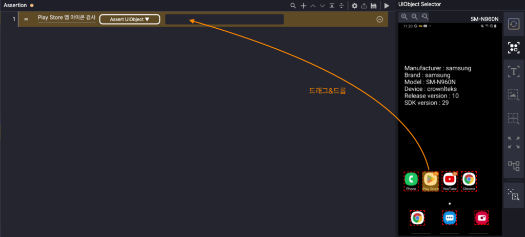
Task: Move step up with up chevron
Action: (313, 6)
